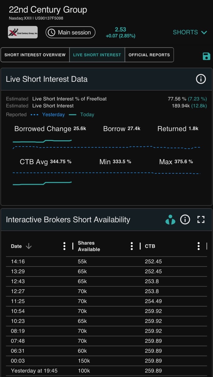Toggle Date column sort arrow
Image resolution: width=213 pixels, height=377 pixels.
29,246
